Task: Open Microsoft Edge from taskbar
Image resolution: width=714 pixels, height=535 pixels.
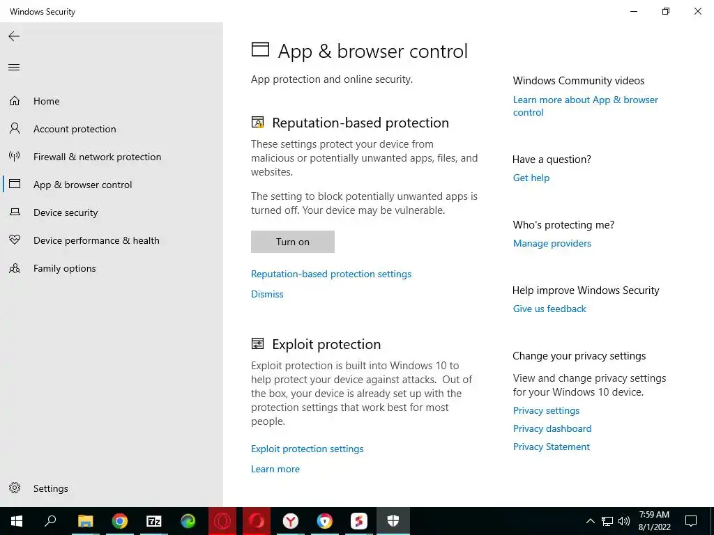Action: click(188, 521)
